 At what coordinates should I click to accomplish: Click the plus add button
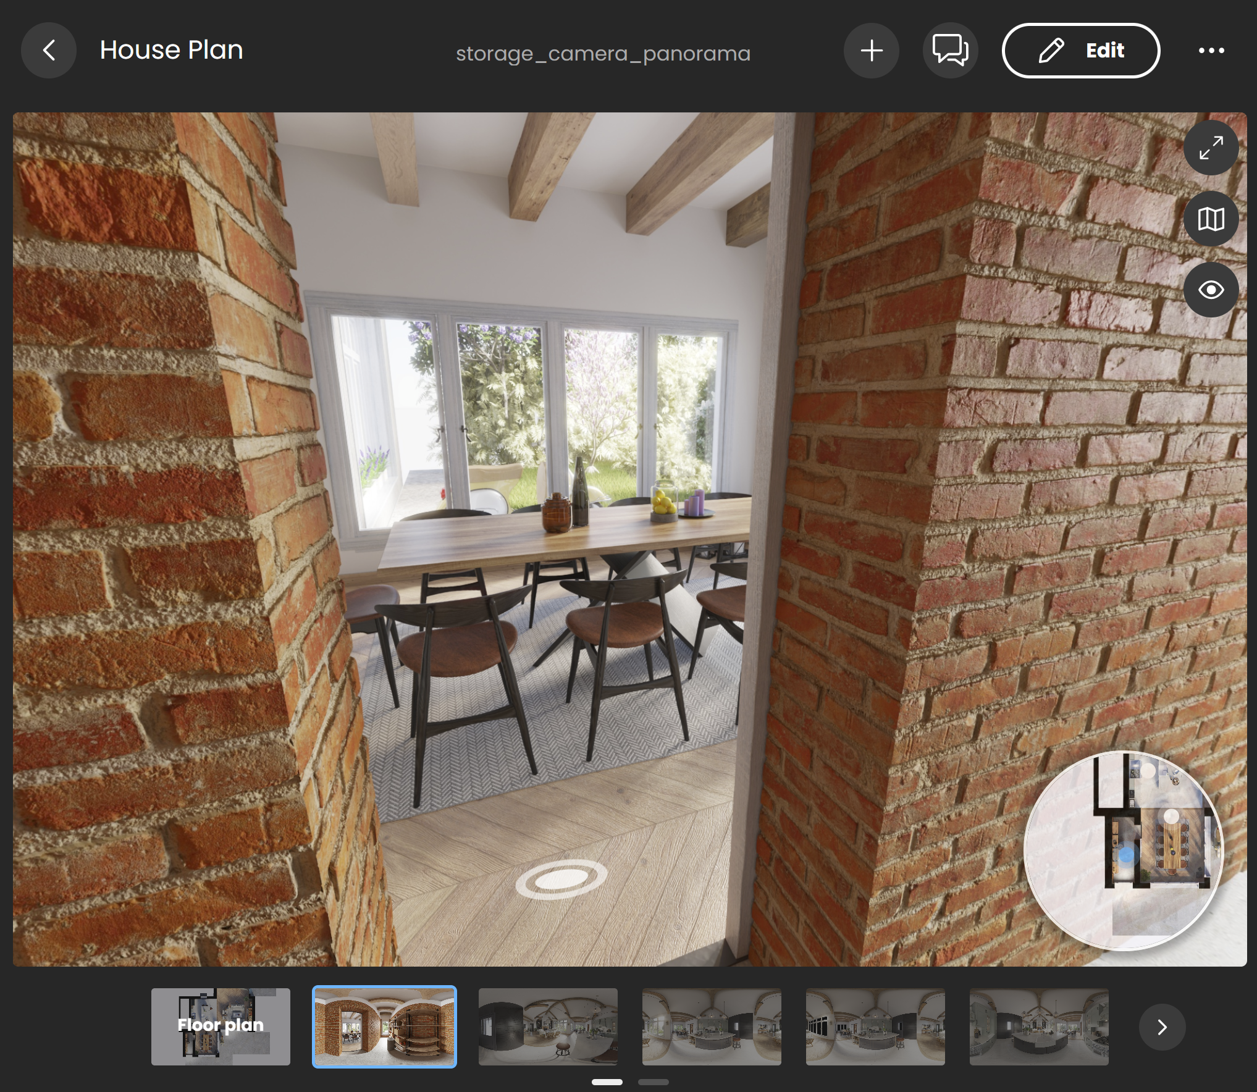(x=872, y=51)
